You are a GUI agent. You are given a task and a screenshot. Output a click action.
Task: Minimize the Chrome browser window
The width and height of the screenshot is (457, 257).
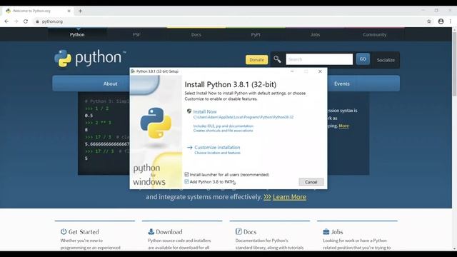pos(423,10)
